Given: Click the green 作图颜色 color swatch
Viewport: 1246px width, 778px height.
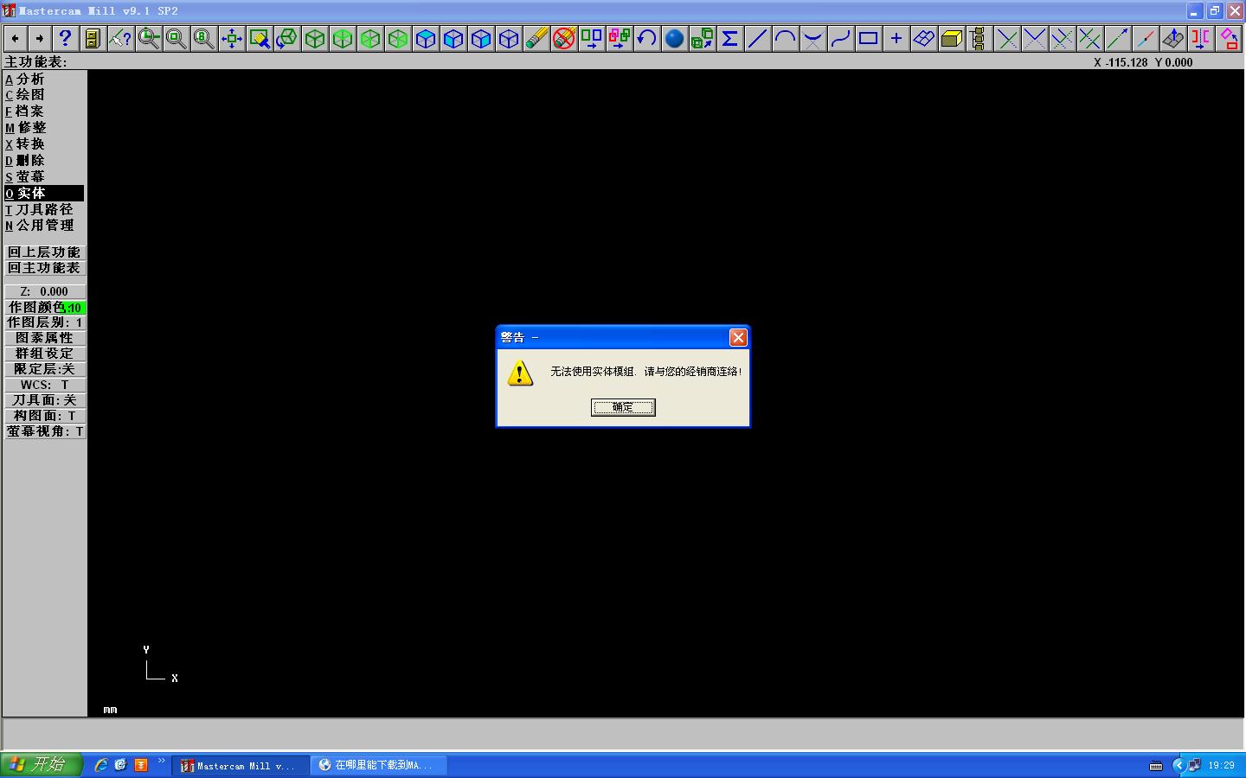Looking at the screenshot, I should (x=74, y=308).
